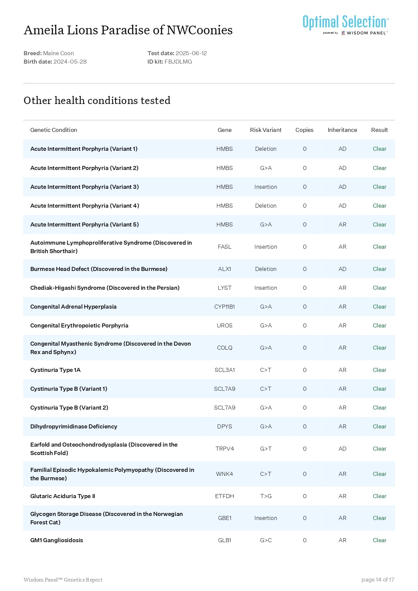
Task: Click the DPYS gene cell
Action: pos(224,426)
